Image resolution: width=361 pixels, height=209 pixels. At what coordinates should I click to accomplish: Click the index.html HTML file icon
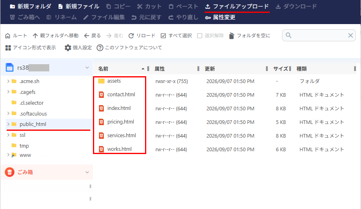(x=101, y=108)
